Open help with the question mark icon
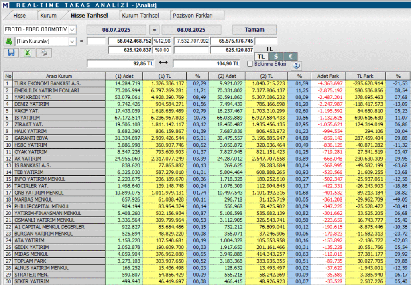411x285 pixels. [x=297, y=65]
